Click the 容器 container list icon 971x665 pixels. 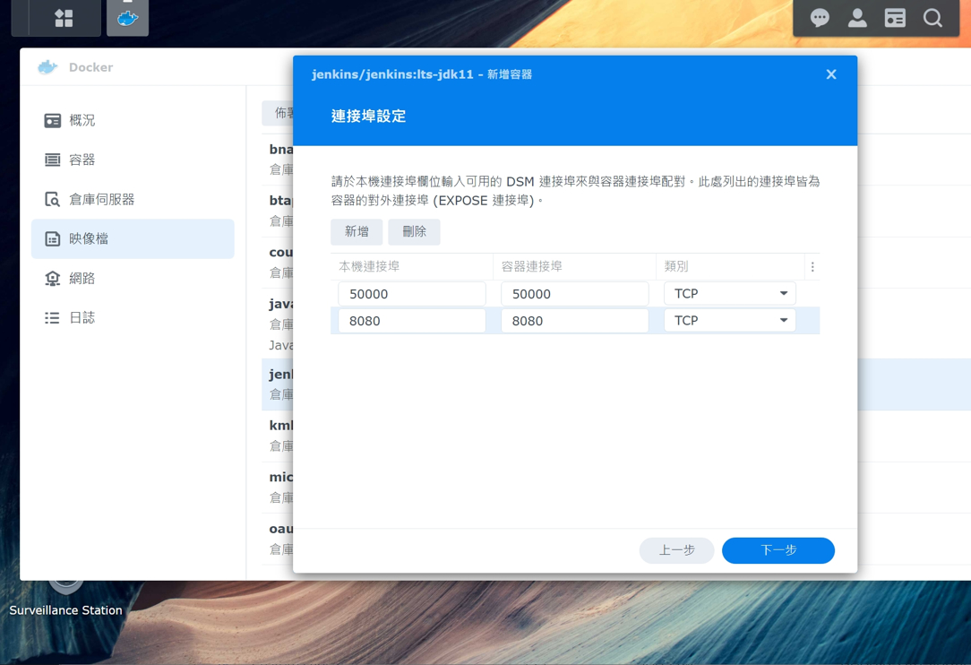(53, 160)
